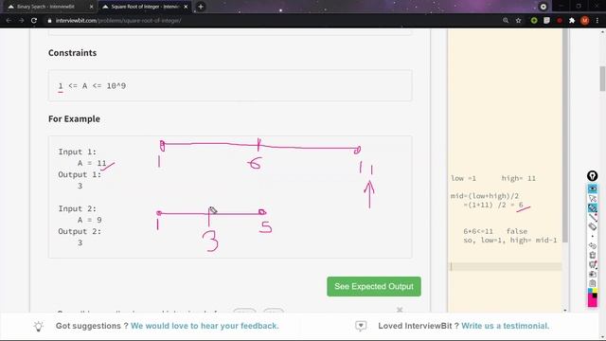Image resolution: width=606 pixels, height=341 pixels.
Task: Click the undo arrow in annotation toolbar
Action: click(592, 245)
